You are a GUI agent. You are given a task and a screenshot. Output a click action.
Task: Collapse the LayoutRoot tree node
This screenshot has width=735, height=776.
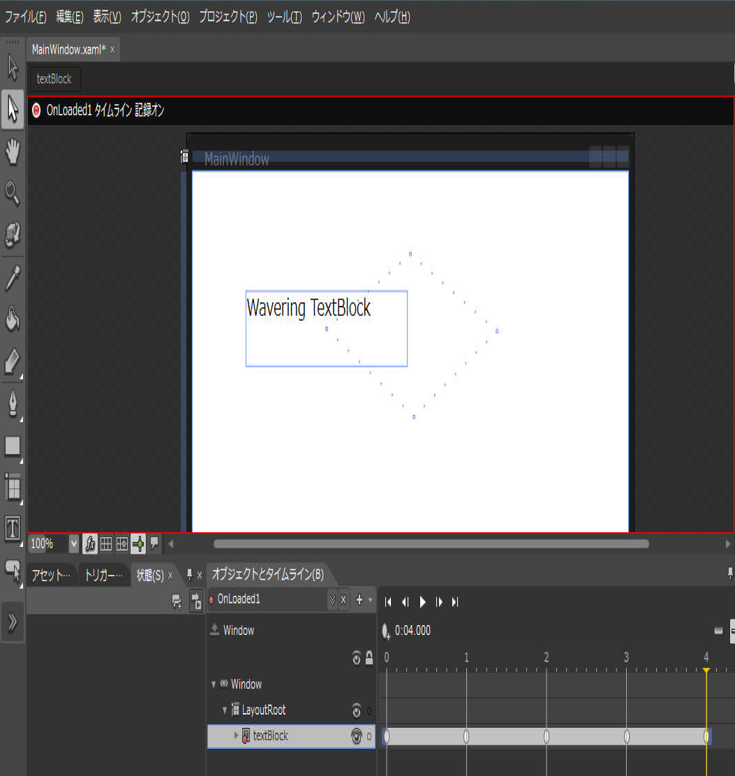pos(225,710)
